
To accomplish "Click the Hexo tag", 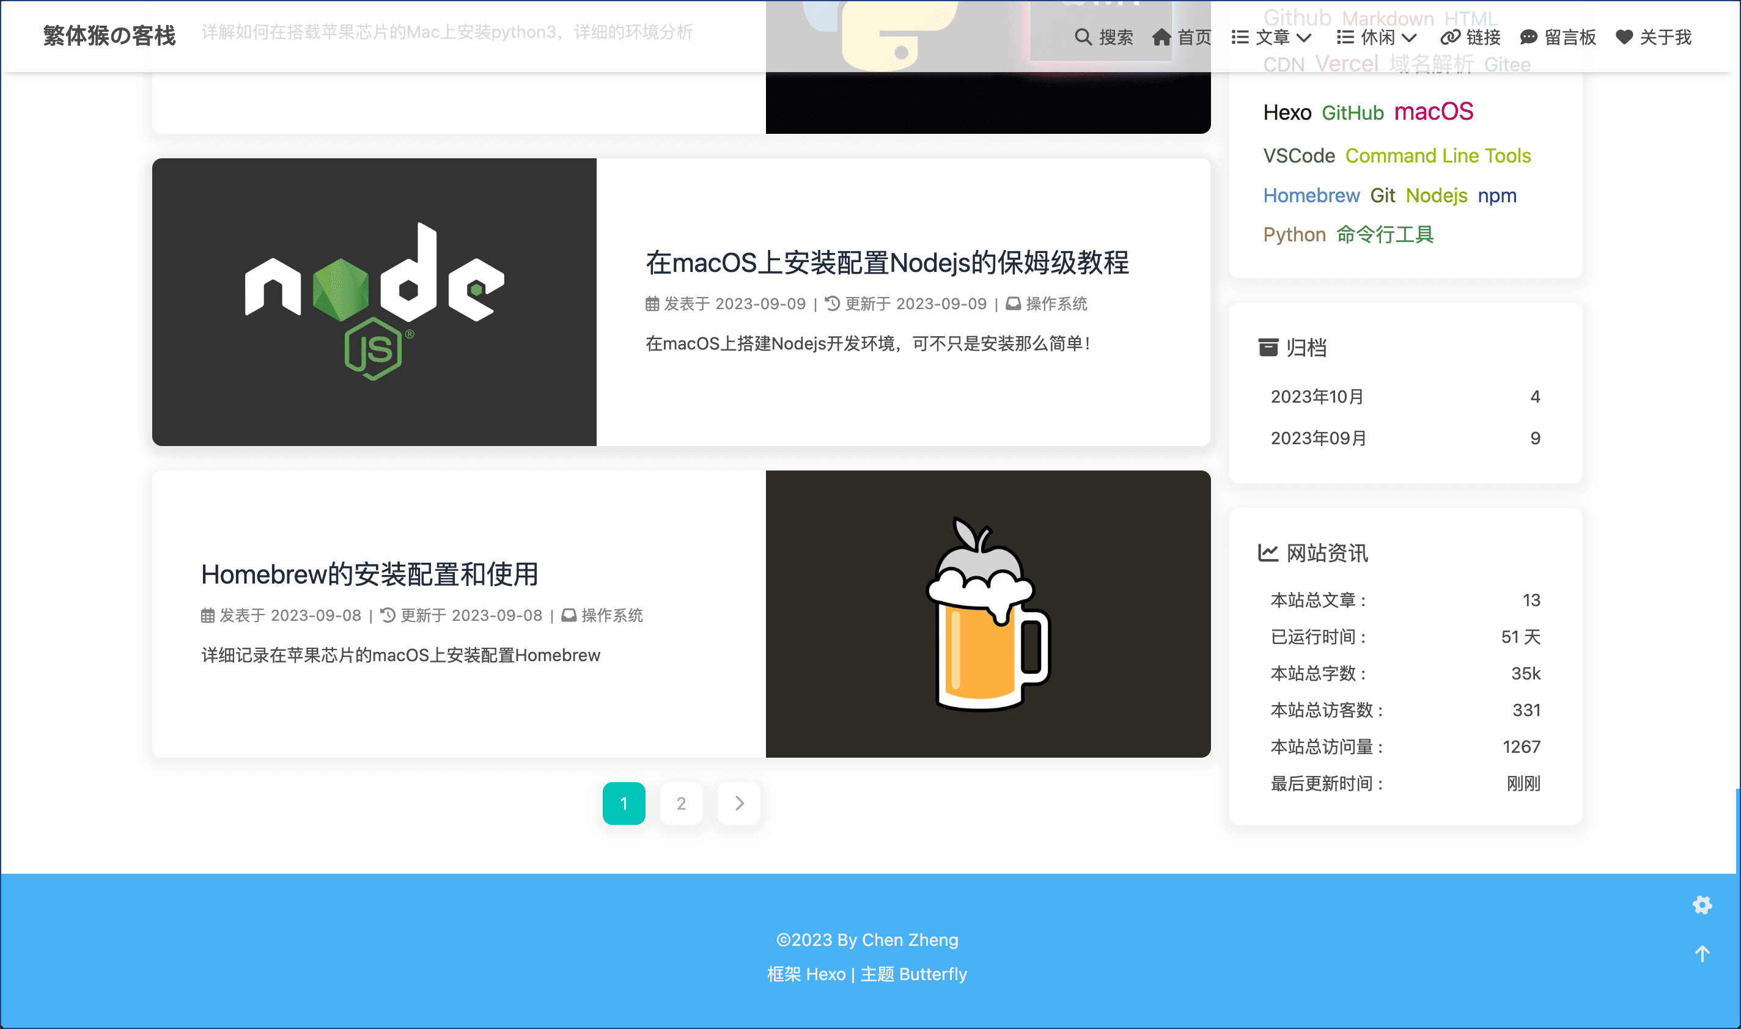I will (1287, 112).
